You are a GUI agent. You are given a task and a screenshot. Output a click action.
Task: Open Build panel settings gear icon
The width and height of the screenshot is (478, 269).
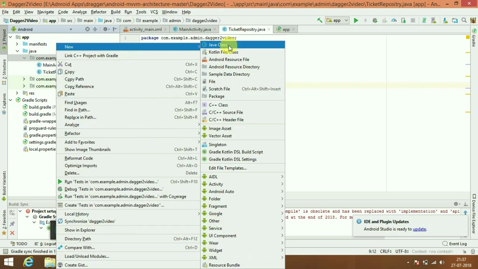click(x=456, y=204)
